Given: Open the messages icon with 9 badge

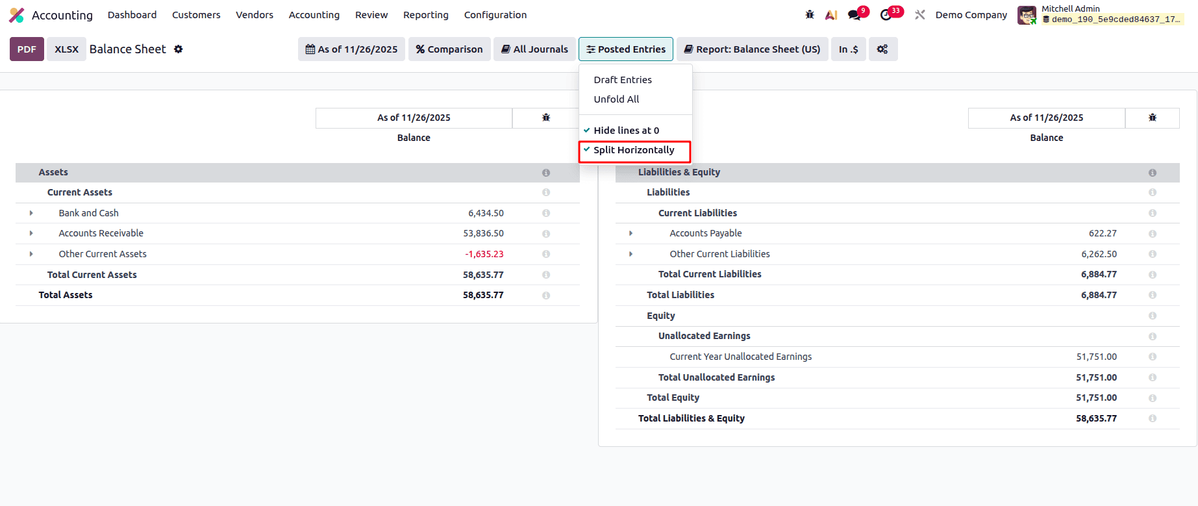Looking at the screenshot, I should tap(855, 14).
